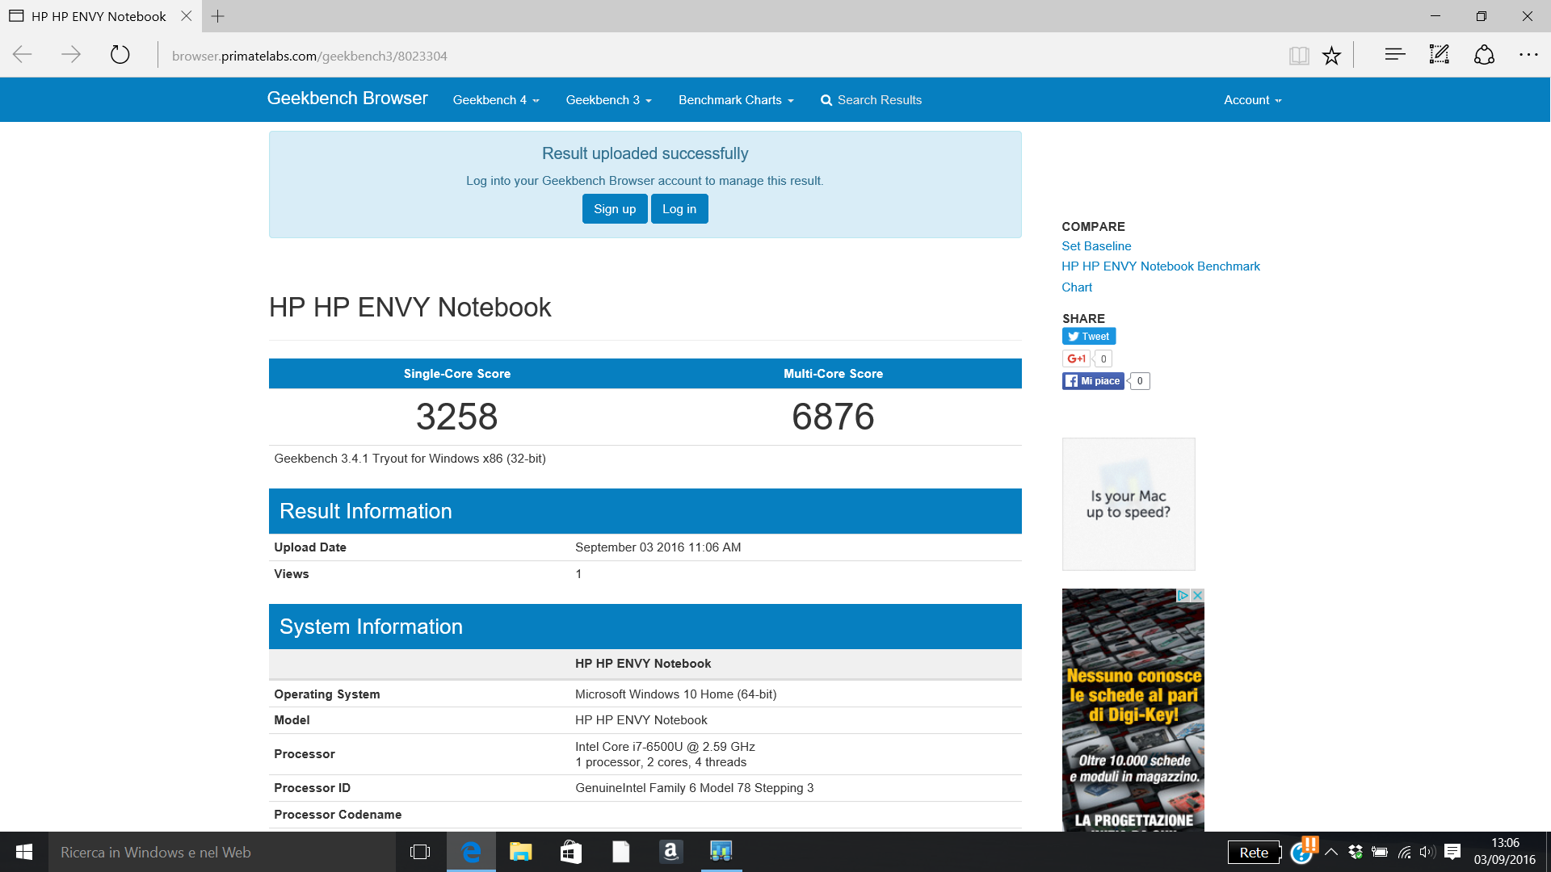Go back to the previous page
This screenshot has width=1551, height=872.
click(x=23, y=55)
